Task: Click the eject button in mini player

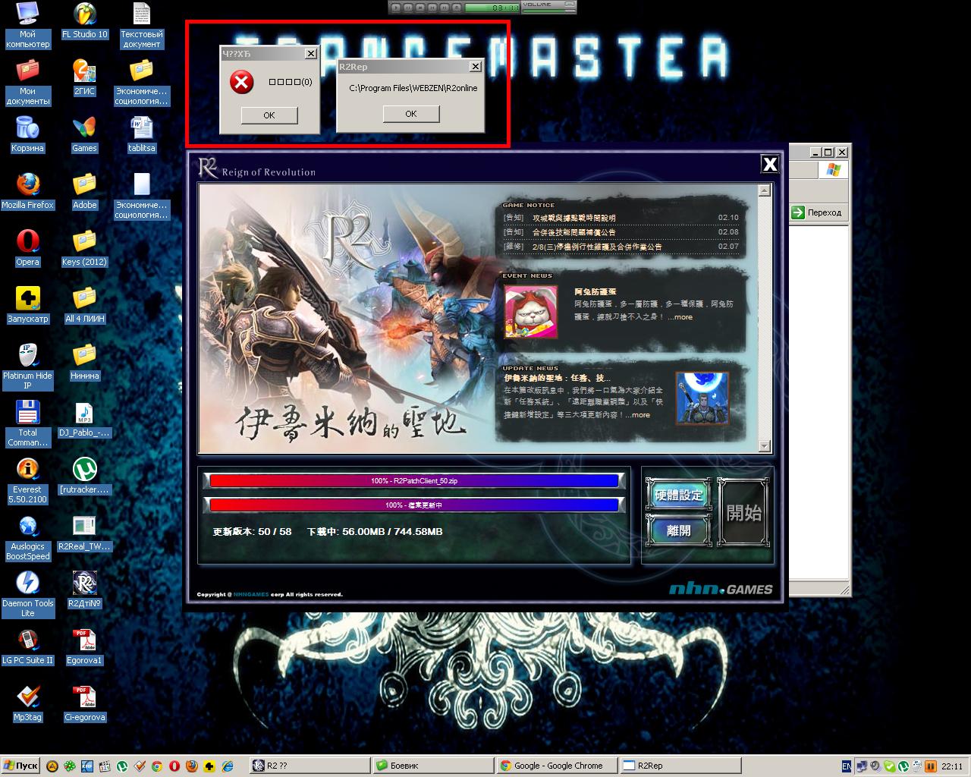Action: pyautogui.click(x=456, y=8)
